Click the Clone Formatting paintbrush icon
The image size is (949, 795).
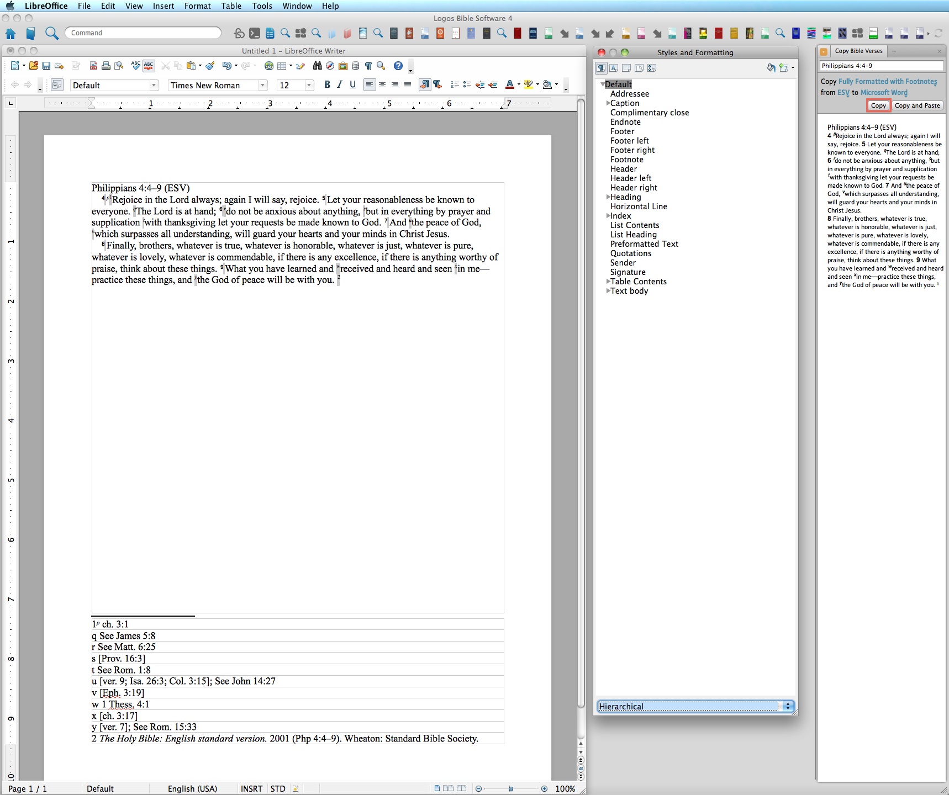click(210, 66)
